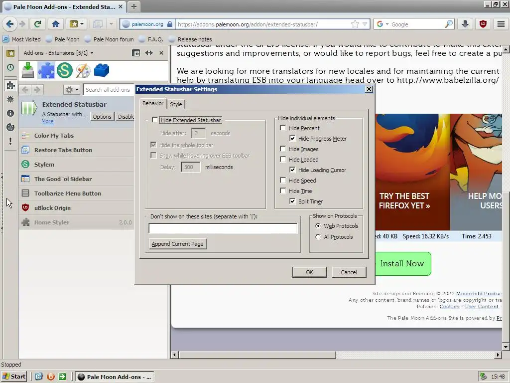Open the exclamation mark icon in the sidebar strip
The image size is (510, 383).
tap(10, 141)
